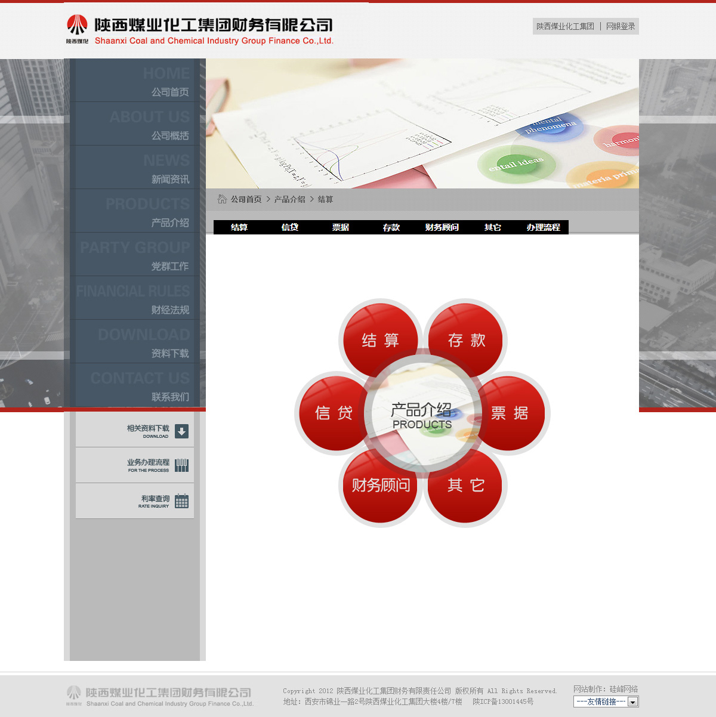This screenshot has height=717, width=716.
Task: Open the rate inquiry calendar icon
Action: click(x=182, y=502)
